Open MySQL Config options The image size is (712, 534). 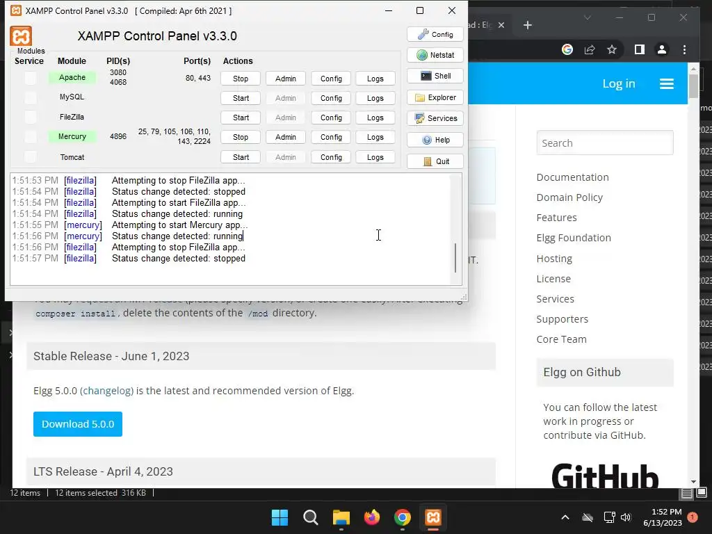331,98
